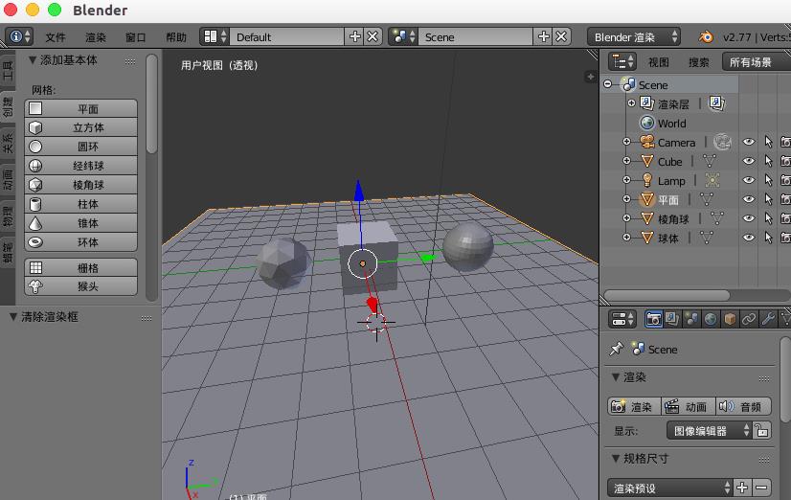Image resolution: width=791 pixels, height=500 pixels.
Task: Collapse the 添加基本体 panel
Action: pyautogui.click(x=33, y=60)
